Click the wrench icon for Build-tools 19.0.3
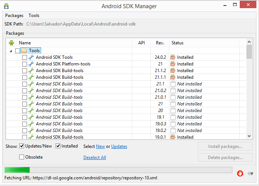 click(x=31, y=124)
